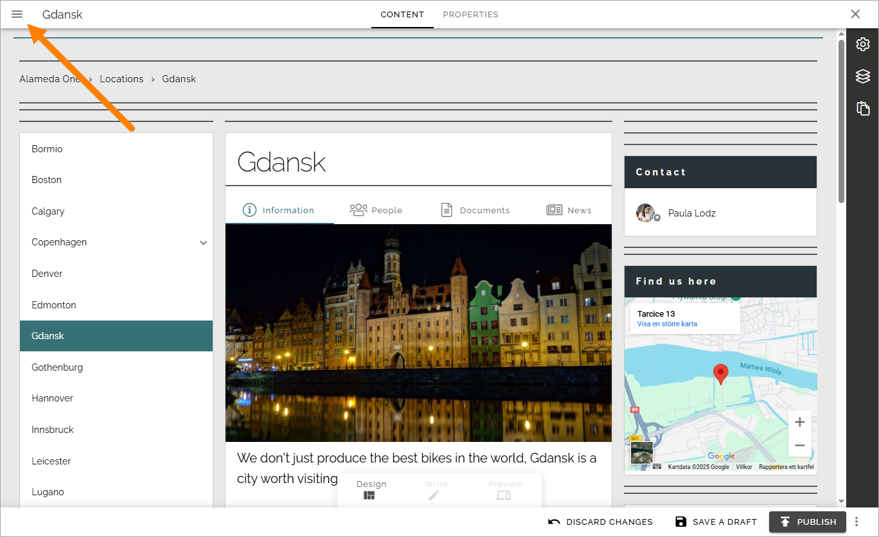Open the Information tab
Image resolution: width=879 pixels, height=537 pixels.
[x=280, y=210]
